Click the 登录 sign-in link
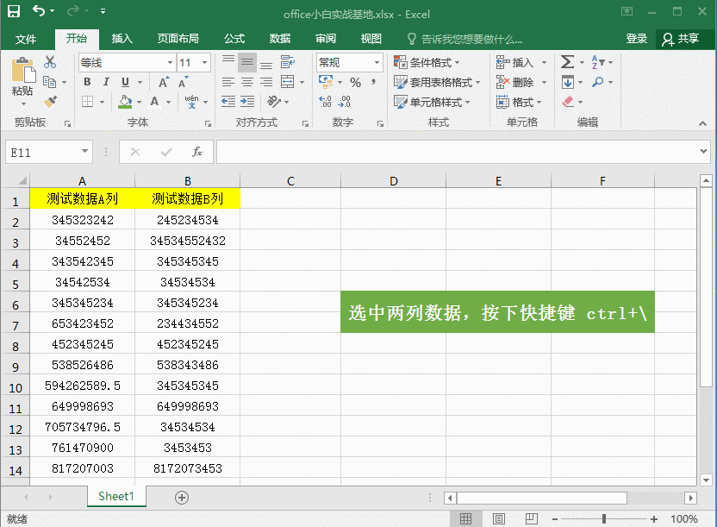 pyautogui.click(x=637, y=39)
